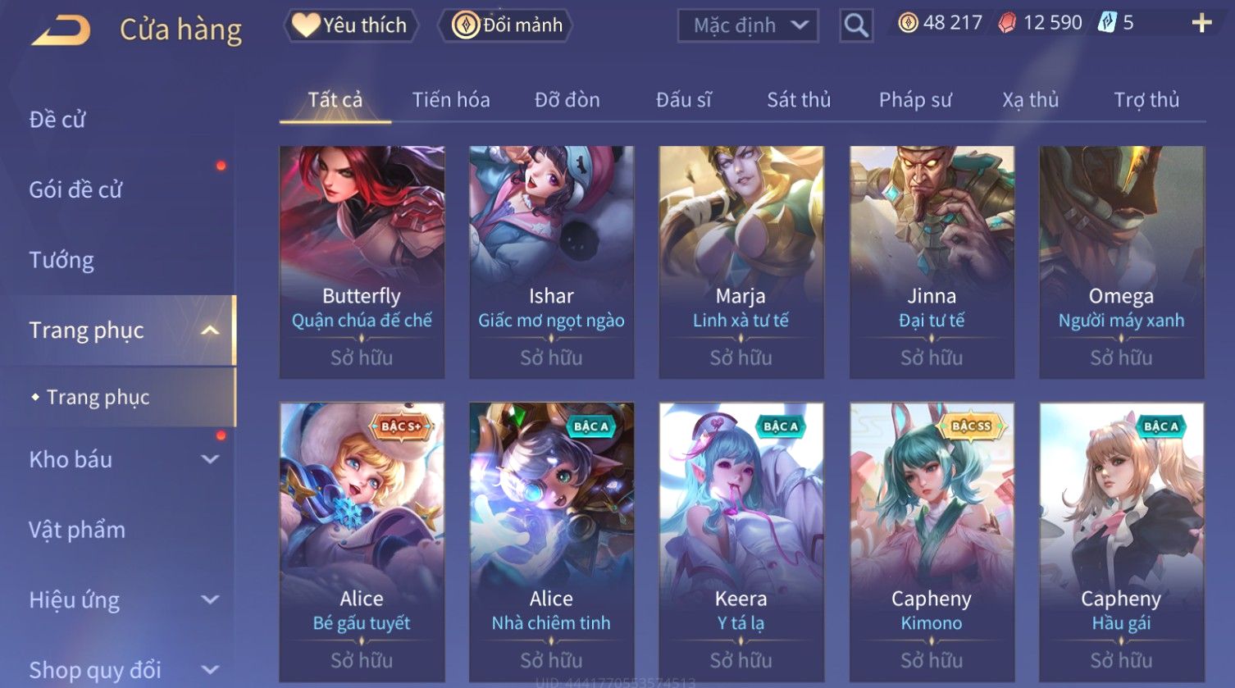Collapse the Trang phục sidebar section
The height and width of the screenshot is (688, 1235).
[x=210, y=330]
